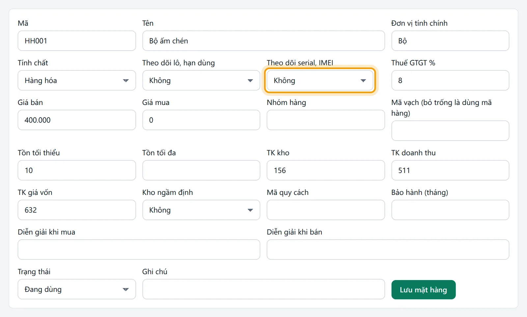Screen dimensions: 527x317
Task: Open the Tính chất dropdown
Action: 77,80
